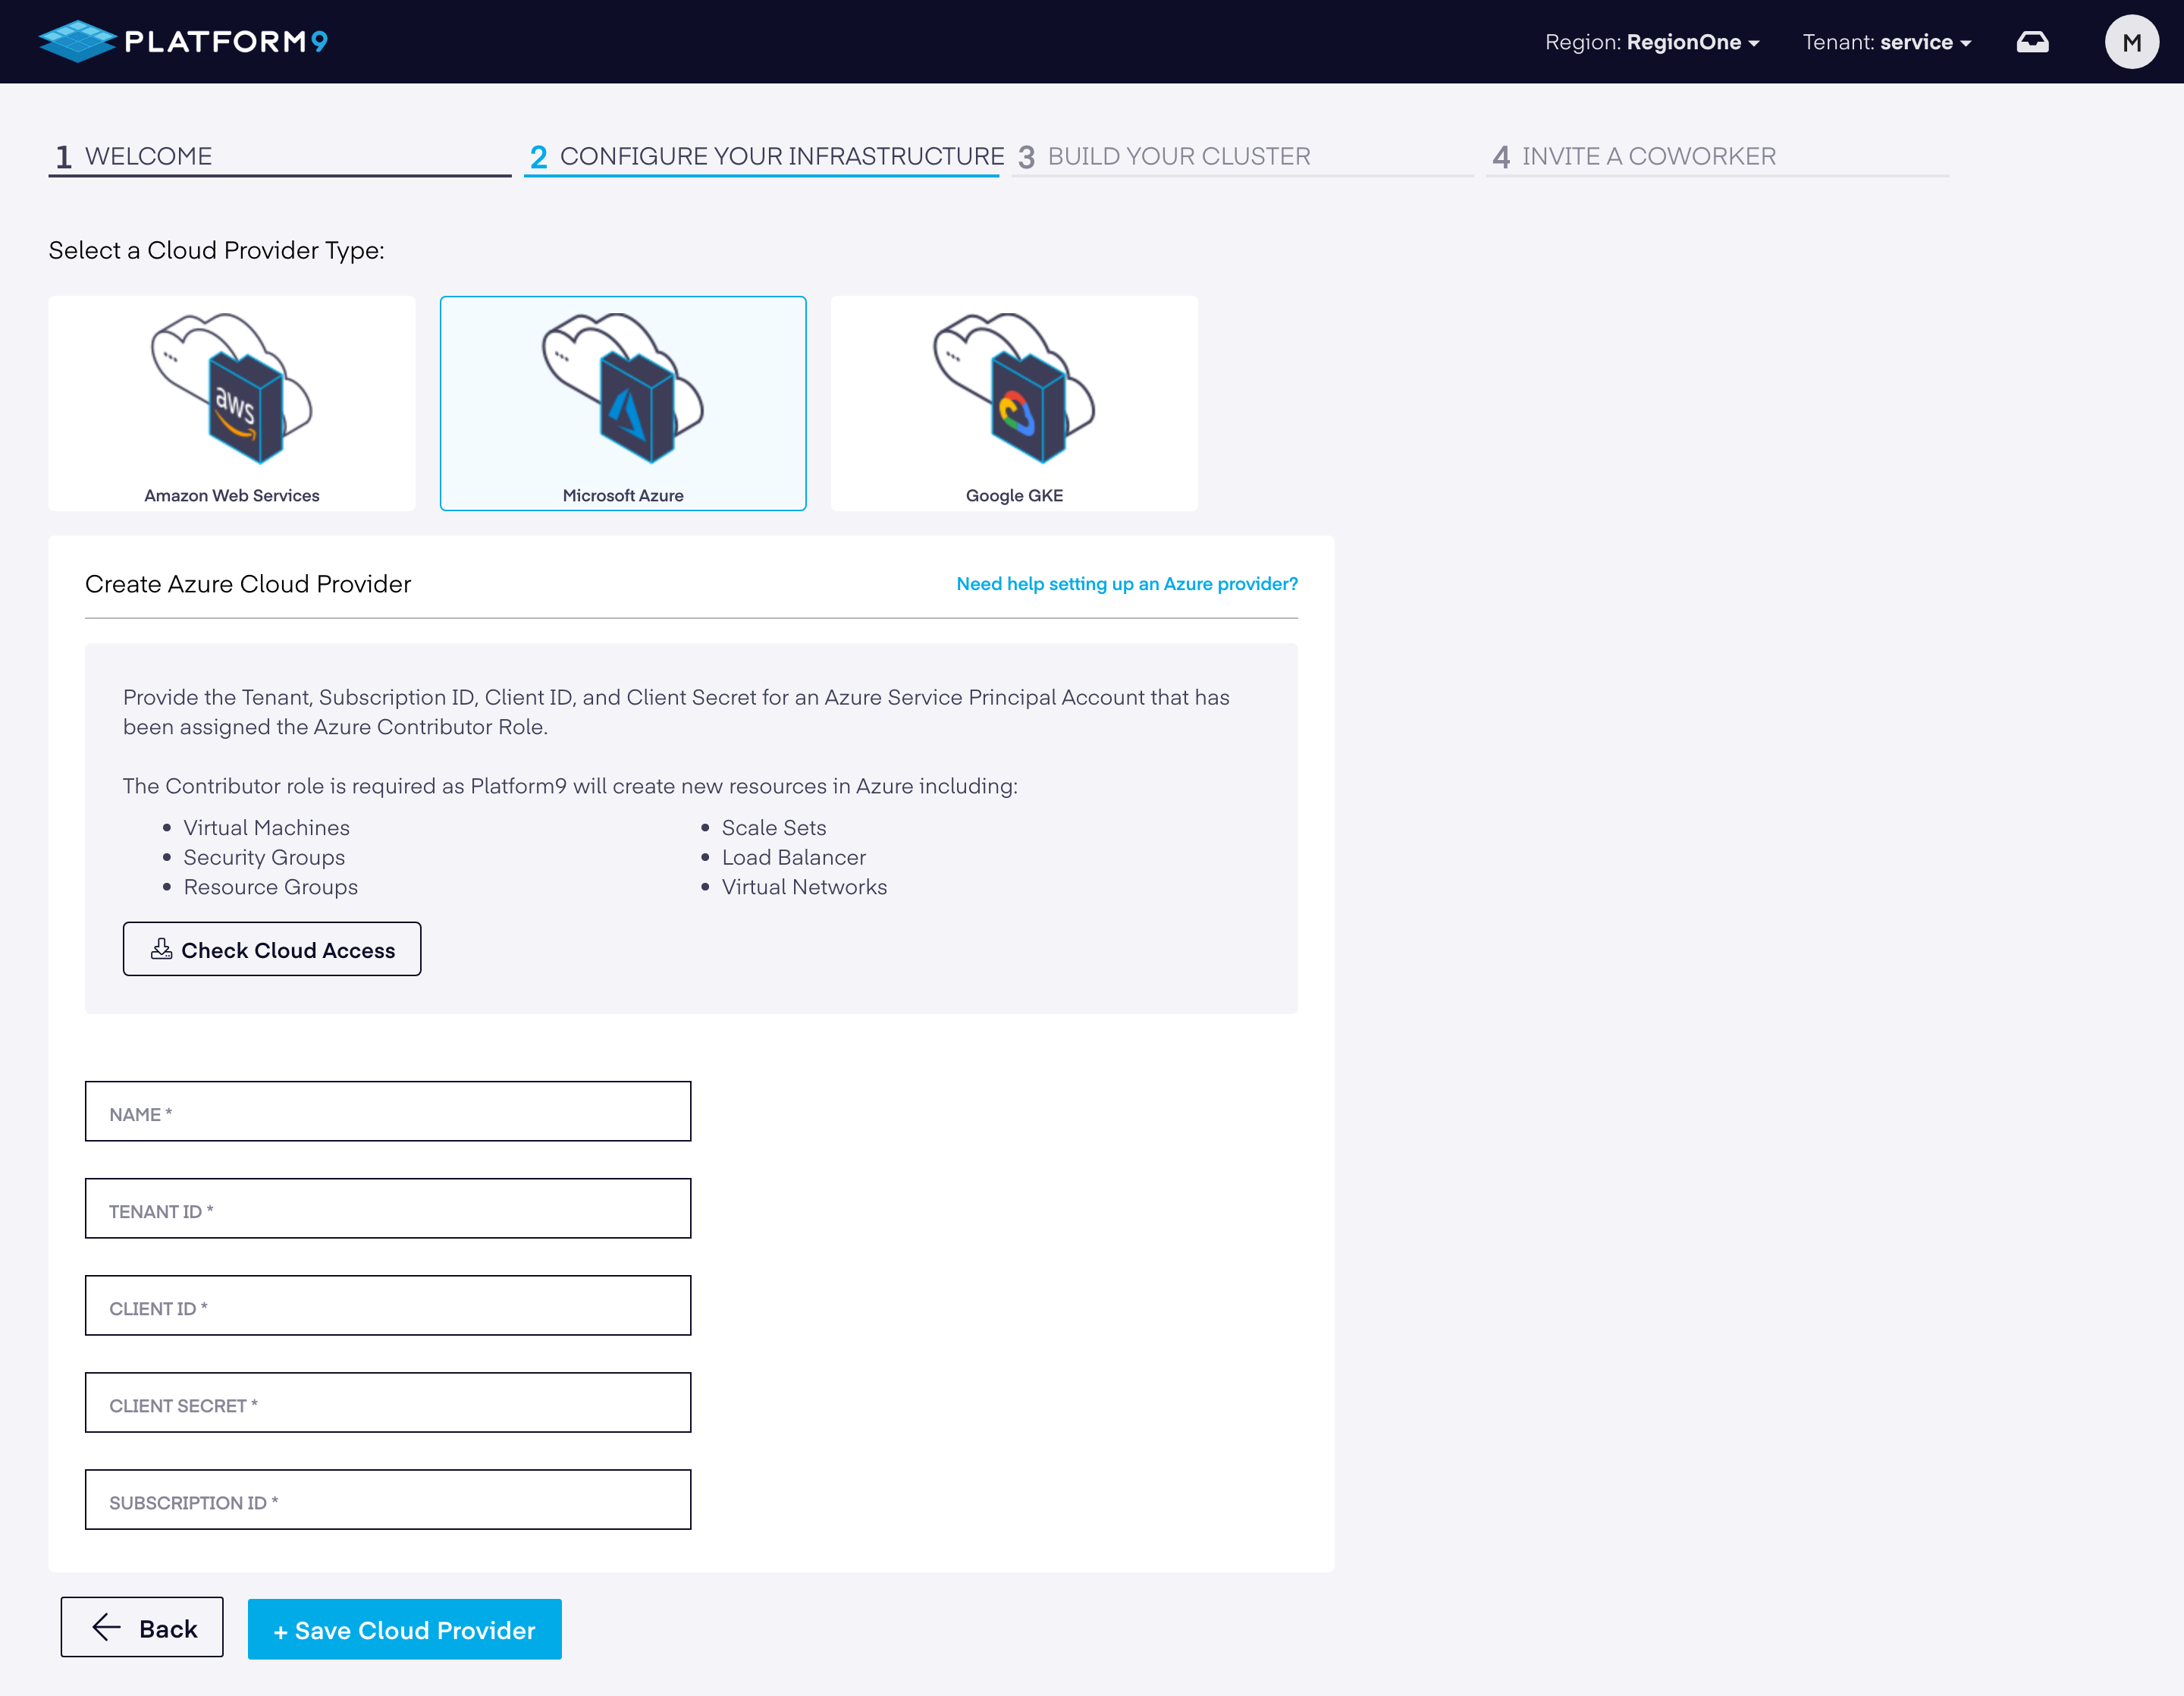The height and width of the screenshot is (1696, 2184).
Task: Click the Platform9 logo
Action: coord(183,41)
